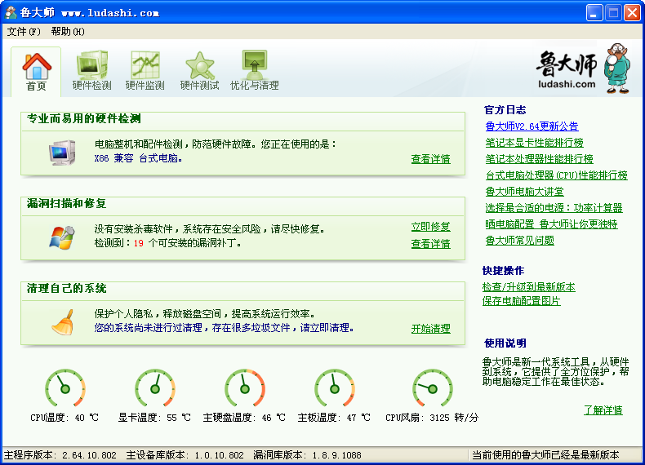The image size is (645, 465).
Task: Click the 快捷操作 heading
Action: [504, 271]
